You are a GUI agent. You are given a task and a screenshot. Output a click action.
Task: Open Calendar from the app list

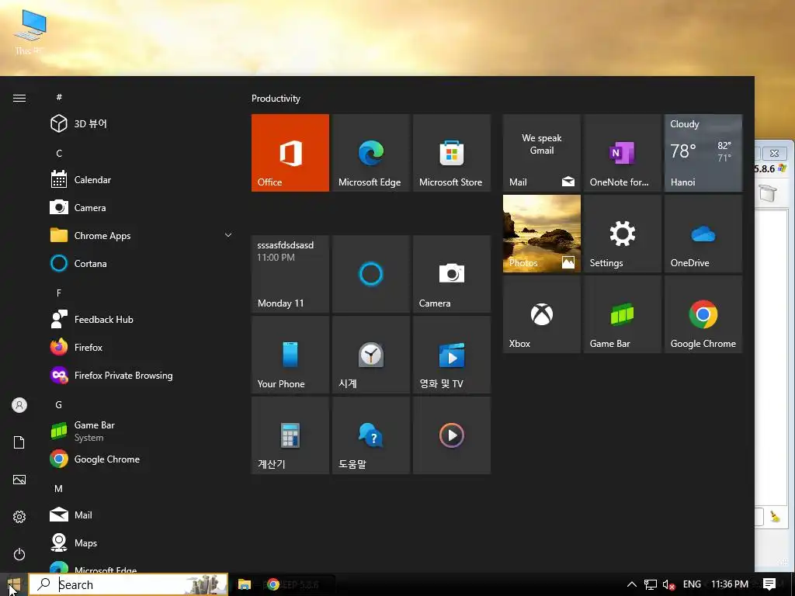coord(141,179)
